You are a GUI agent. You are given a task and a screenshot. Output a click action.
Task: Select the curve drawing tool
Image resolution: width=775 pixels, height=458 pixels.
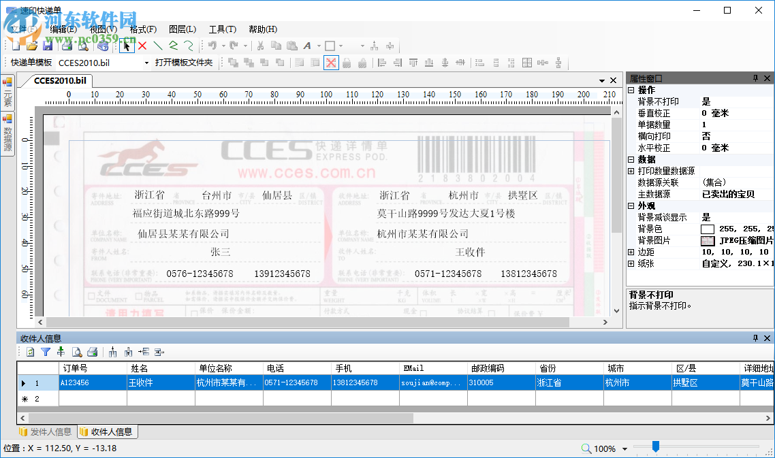click(x=189, y=46)
